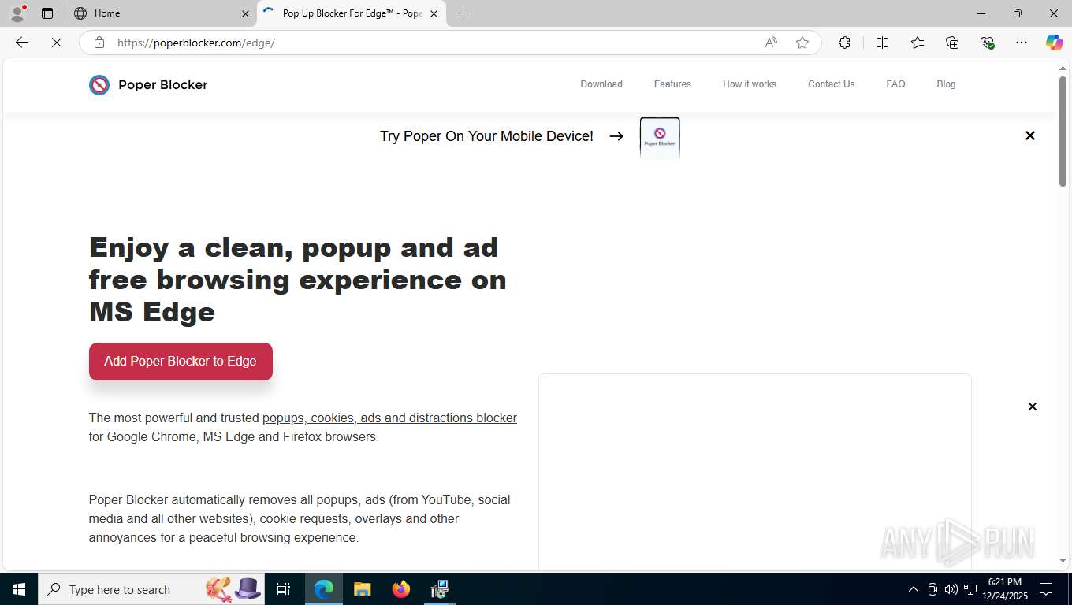Toggle split screen view

click(x=882, y=43)
